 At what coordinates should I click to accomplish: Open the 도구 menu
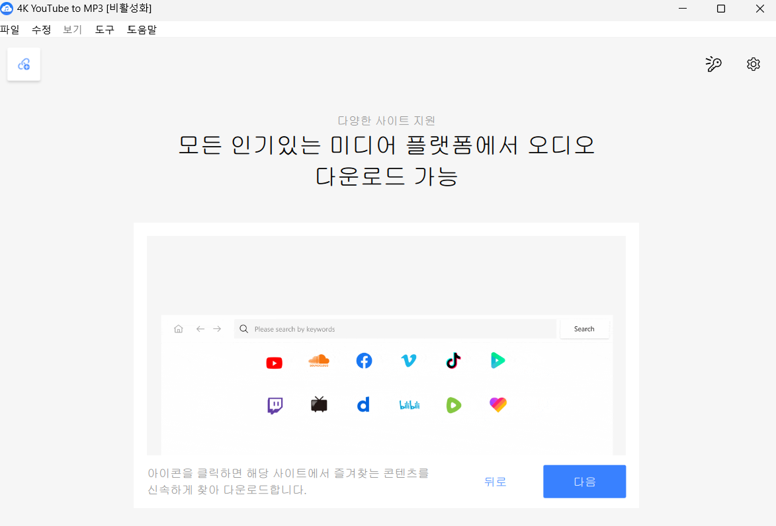tap(105, 30)
